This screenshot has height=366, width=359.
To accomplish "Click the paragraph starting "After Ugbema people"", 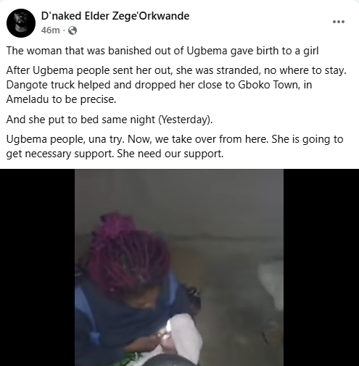I will click(176, 85).
